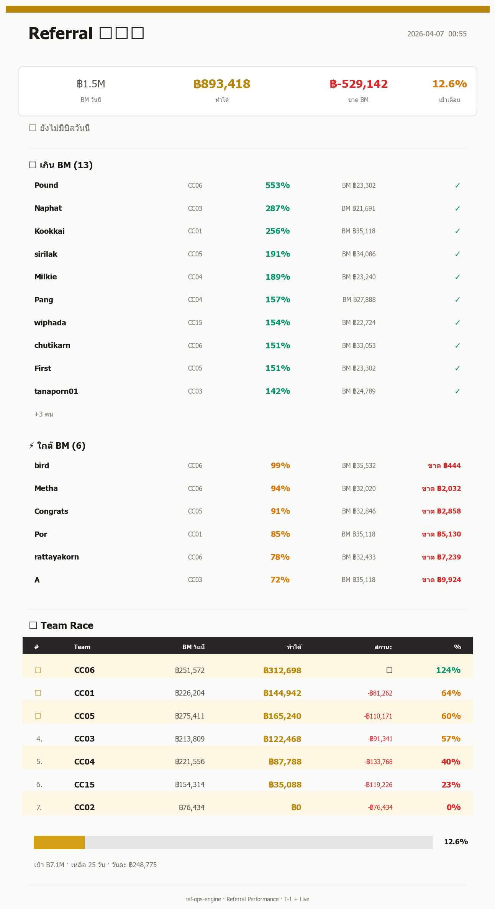Click the green checkmark in Kookkai's row
The image size is (495, 909).
(457, 231)
